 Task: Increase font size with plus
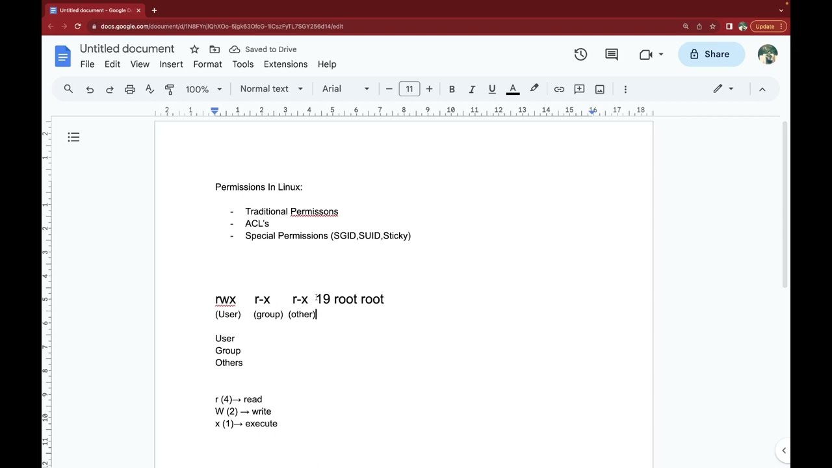[429, 89]
